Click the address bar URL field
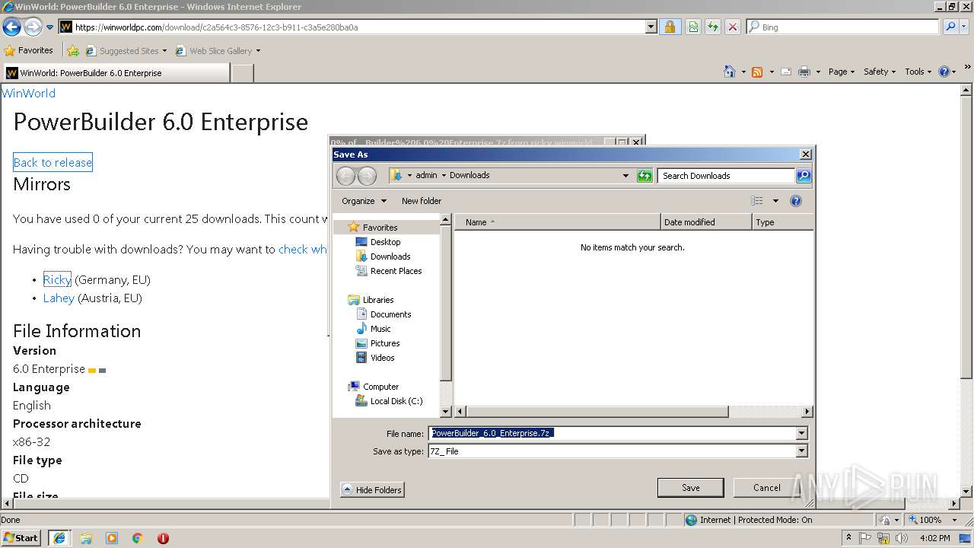 pyautogui.click(x=358, y=27)
